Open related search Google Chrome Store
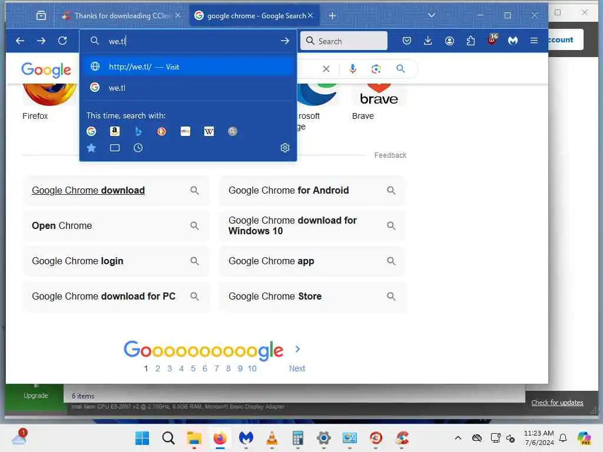Screen dimensions: 603x452 [313, 297]
